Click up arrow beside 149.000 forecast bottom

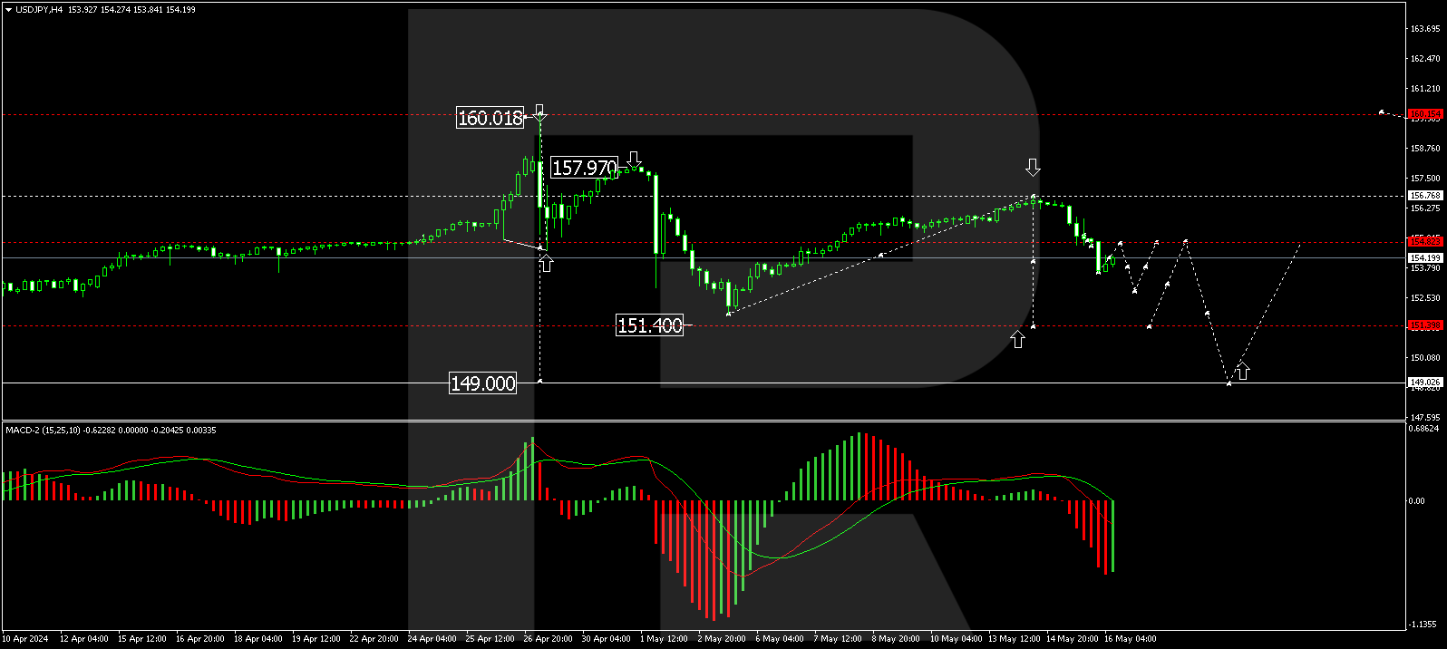point(1243,371)
